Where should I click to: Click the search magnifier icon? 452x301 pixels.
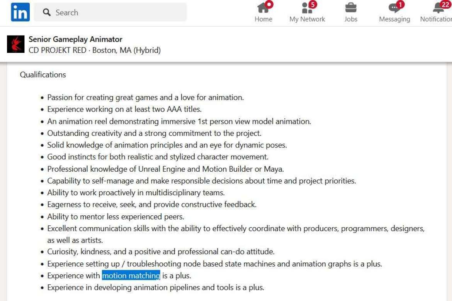(47, 12)
